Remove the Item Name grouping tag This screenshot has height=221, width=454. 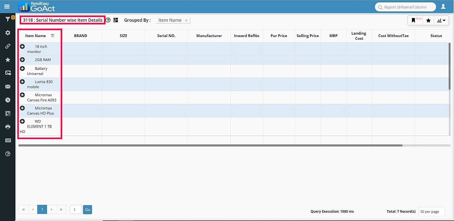186,20
